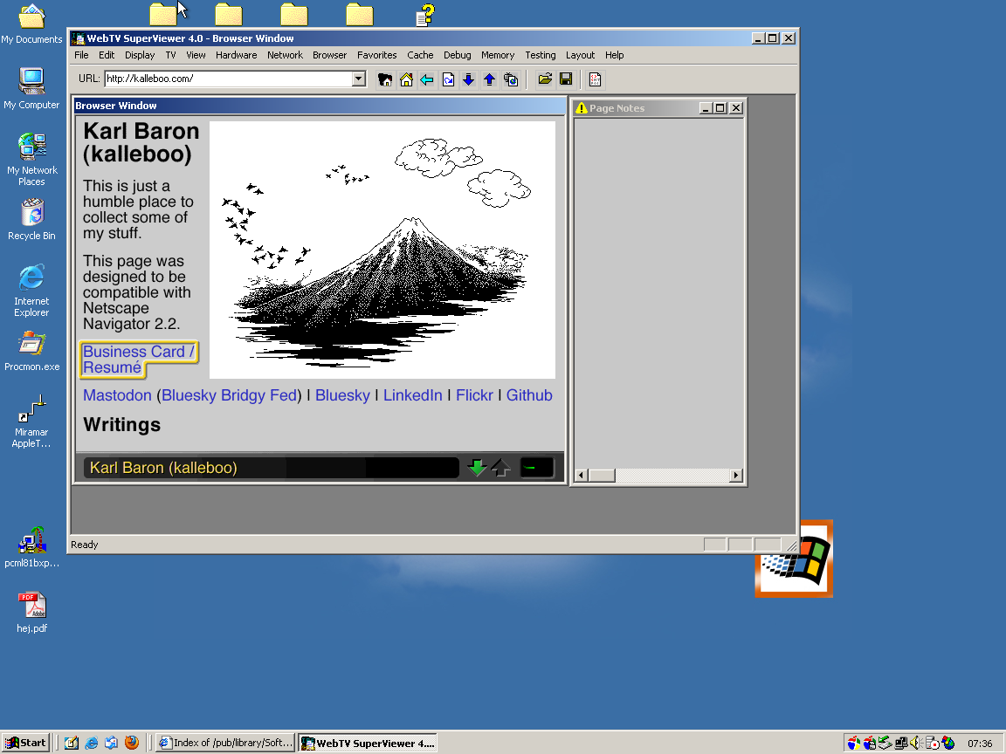Click inside the URL input field
Viewport: 1006px width, 754px height.
pyautogui.click(x=229, y=79)
